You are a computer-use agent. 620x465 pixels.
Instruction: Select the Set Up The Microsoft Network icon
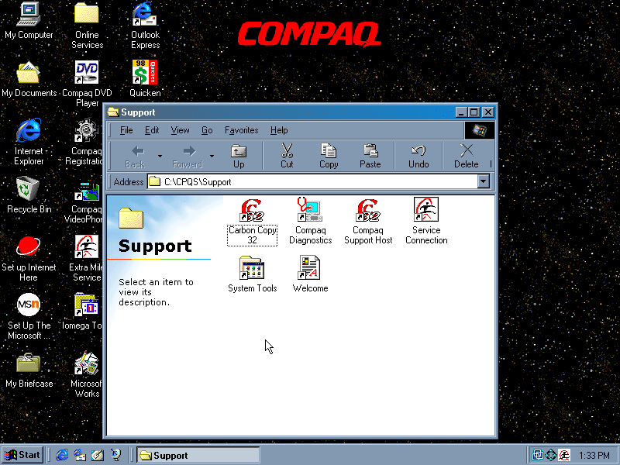(29, 316)
